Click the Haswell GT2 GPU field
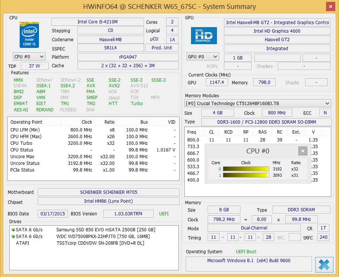 (x=277, y=40)
